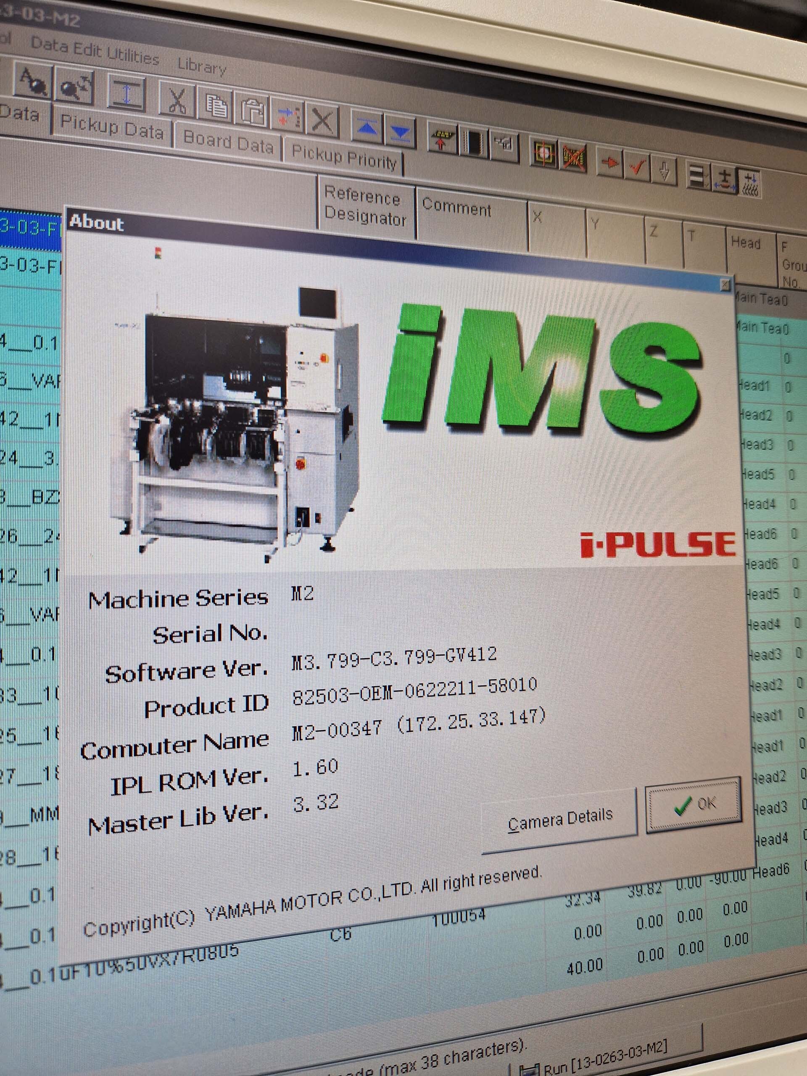
Task: Click the blue move-down triangle icon
Action: 400,132
